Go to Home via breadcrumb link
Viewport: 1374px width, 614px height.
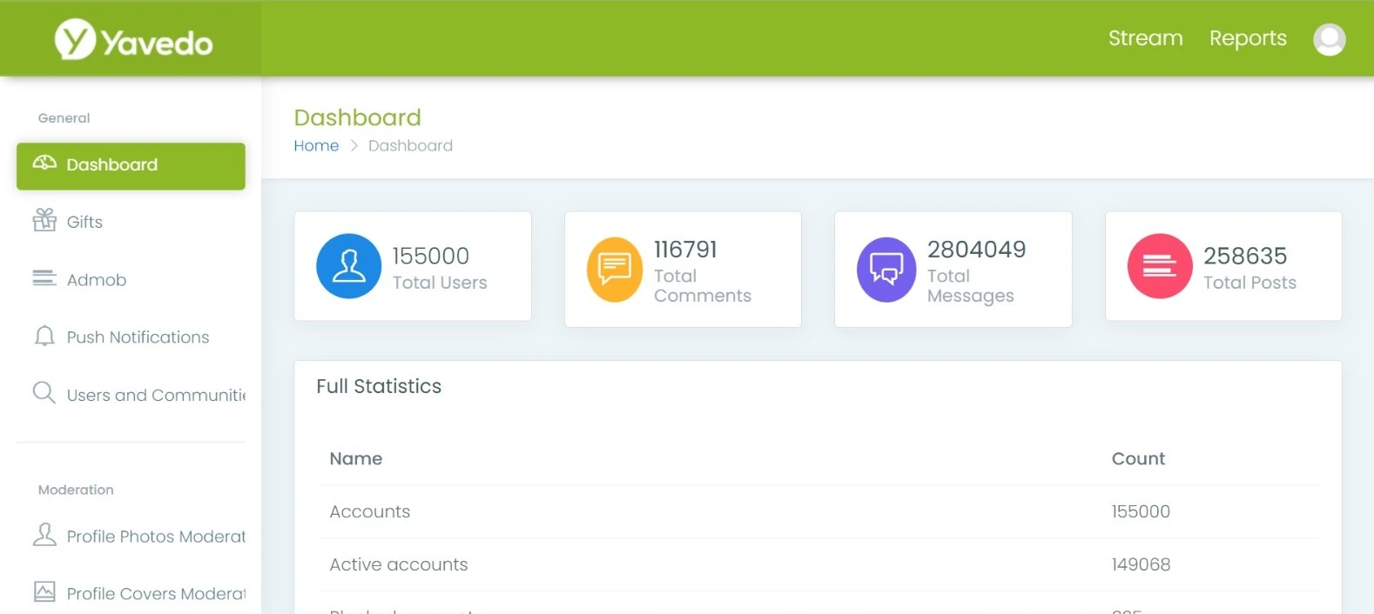point(316,146)
